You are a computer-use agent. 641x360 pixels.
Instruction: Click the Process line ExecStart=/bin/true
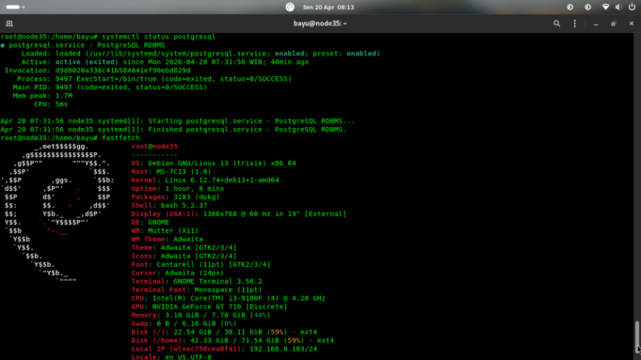coord(154,79)
